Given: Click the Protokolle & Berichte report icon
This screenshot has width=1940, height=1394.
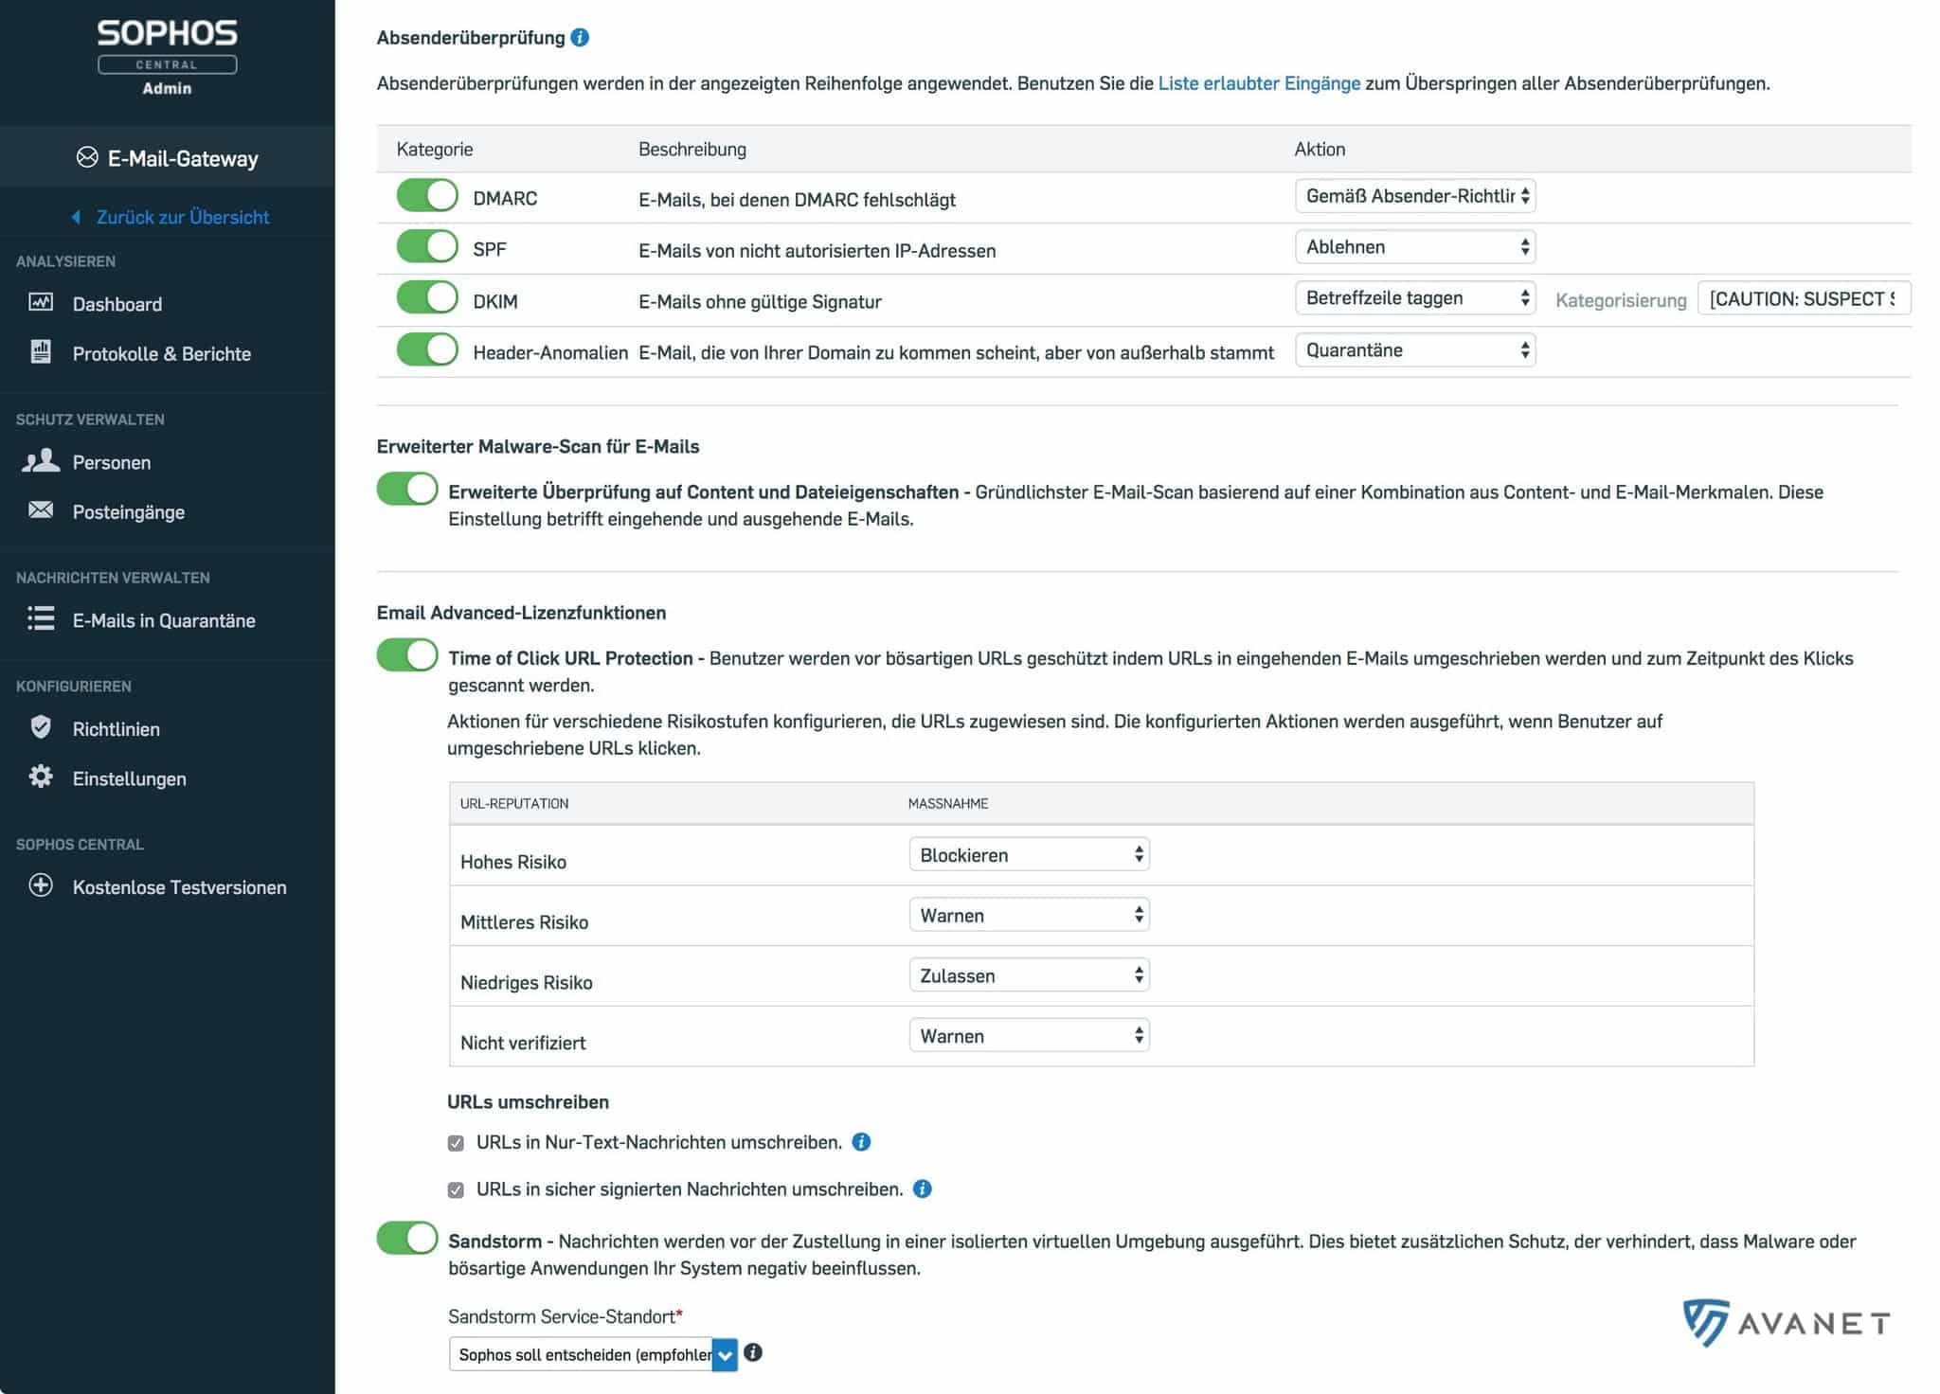Looking at the screenshot, I should (41, 352).
